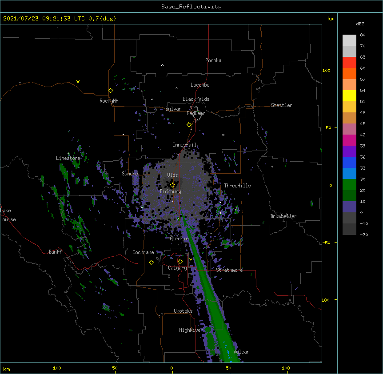Click the Base_Reflectivity title
The image size is (383, 374).
pos(191,7)
